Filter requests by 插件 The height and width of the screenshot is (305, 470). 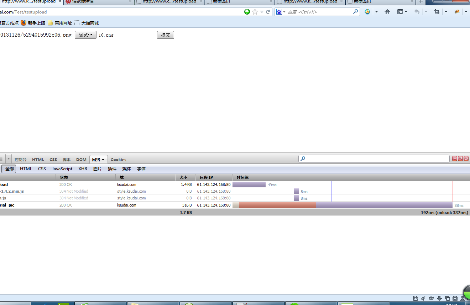112,169
